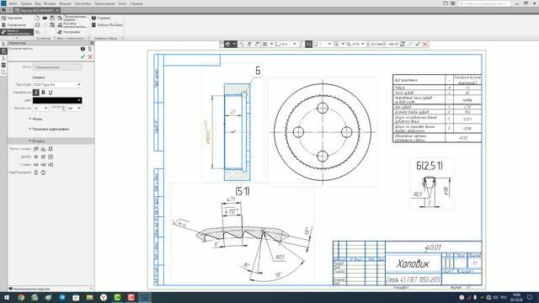Click the Настройка button in ribbon
539x303 pixels.
pyautogui.click(x=69, y=32)
